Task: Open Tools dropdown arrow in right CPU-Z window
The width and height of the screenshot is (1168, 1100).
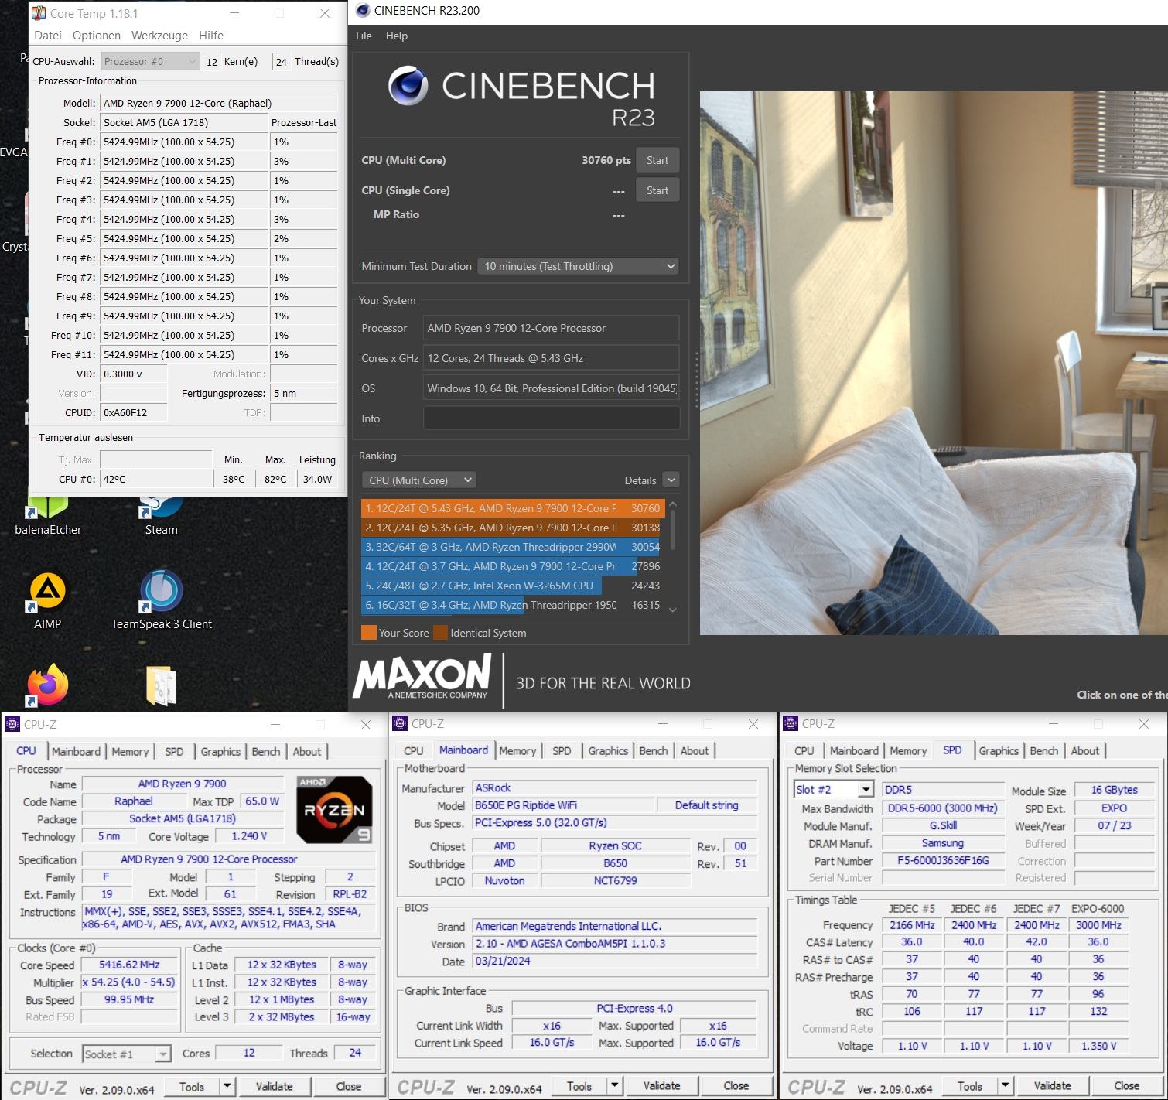Action: [1005, 1085]
